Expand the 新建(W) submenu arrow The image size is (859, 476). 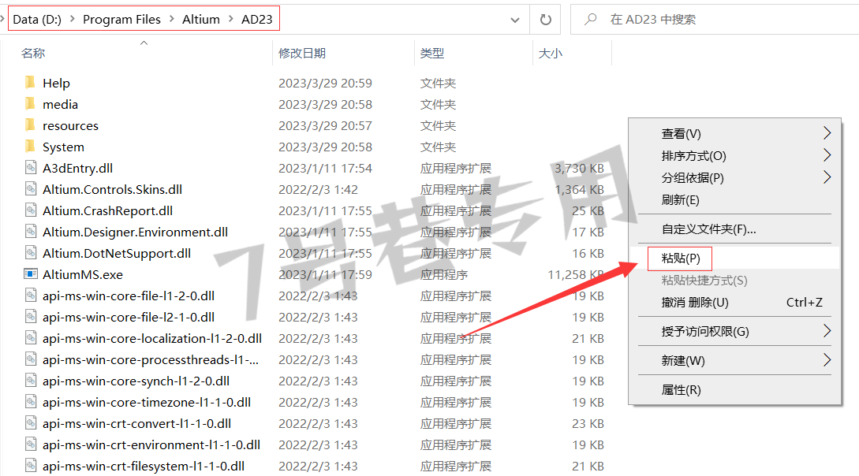[827, 360]
